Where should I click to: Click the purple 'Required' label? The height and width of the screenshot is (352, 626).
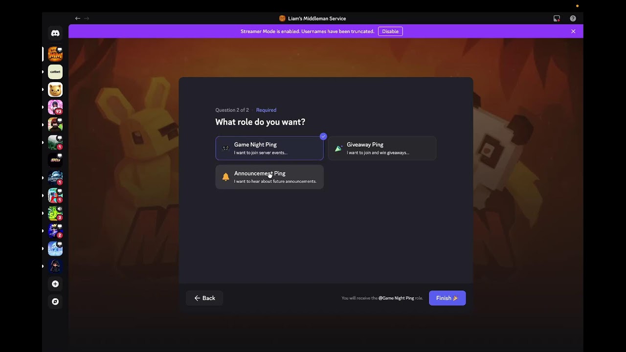266,110
